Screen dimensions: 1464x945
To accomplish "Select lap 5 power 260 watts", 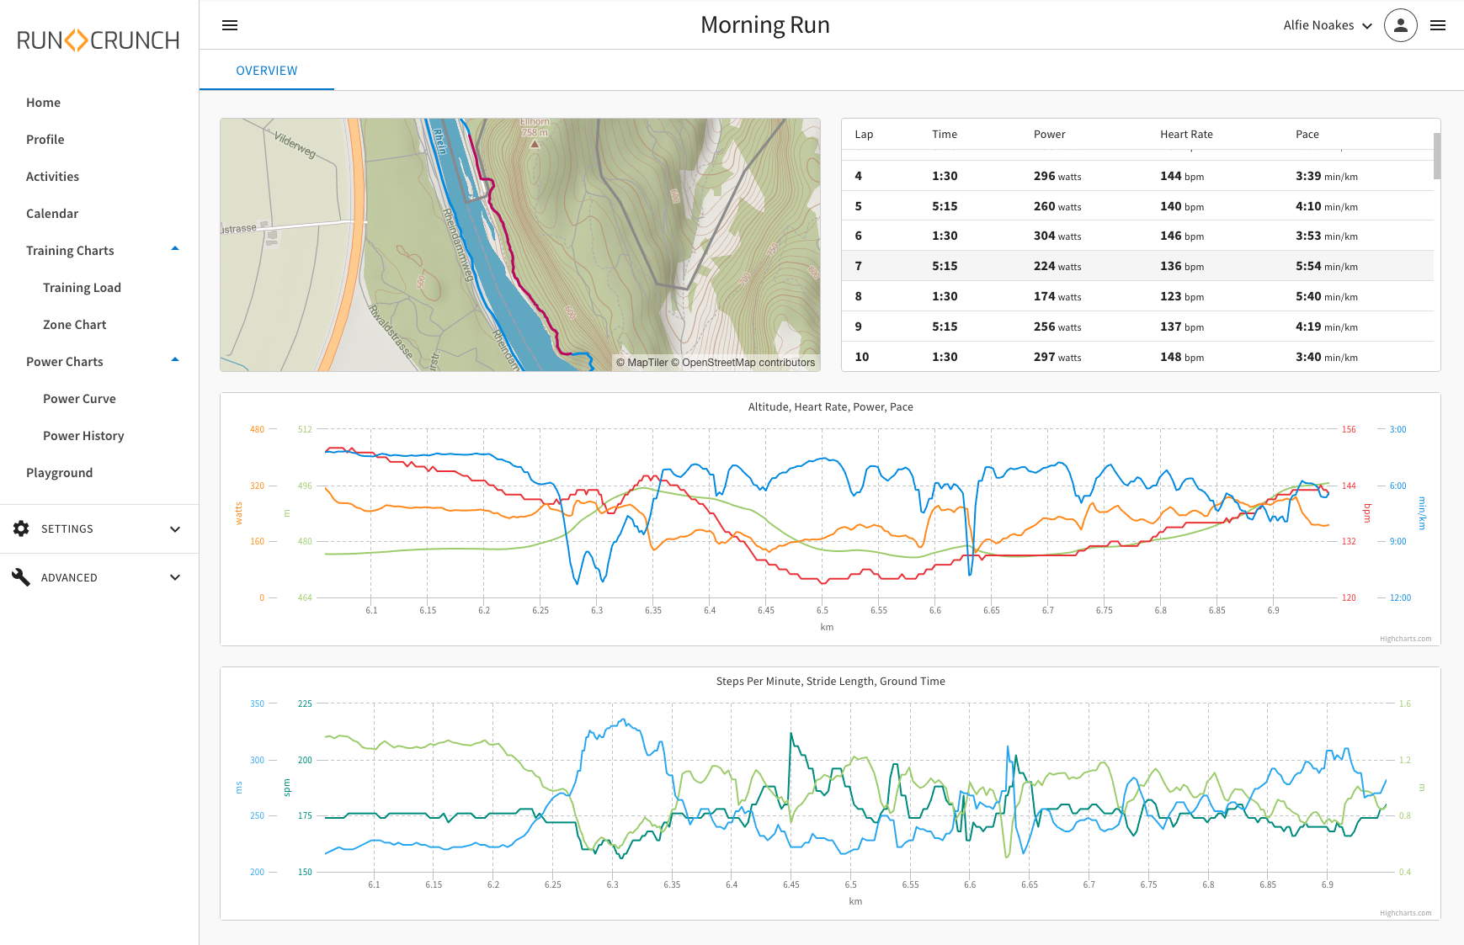I will click(x=1057, y=206).
